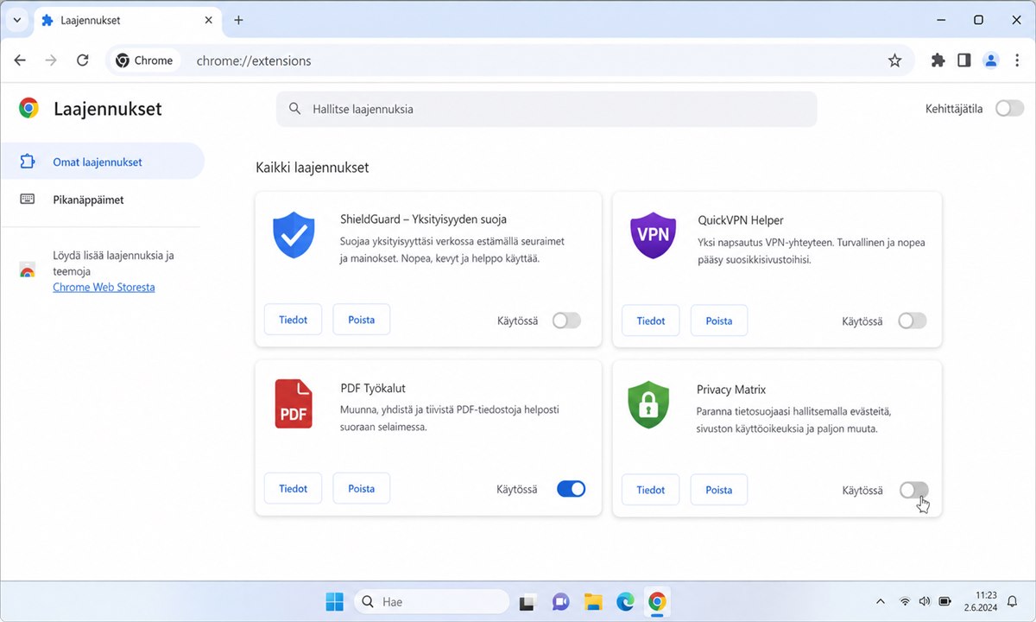Open Tiedot for ShieldGuard
1036x622 pixels.
pos(294,320)
